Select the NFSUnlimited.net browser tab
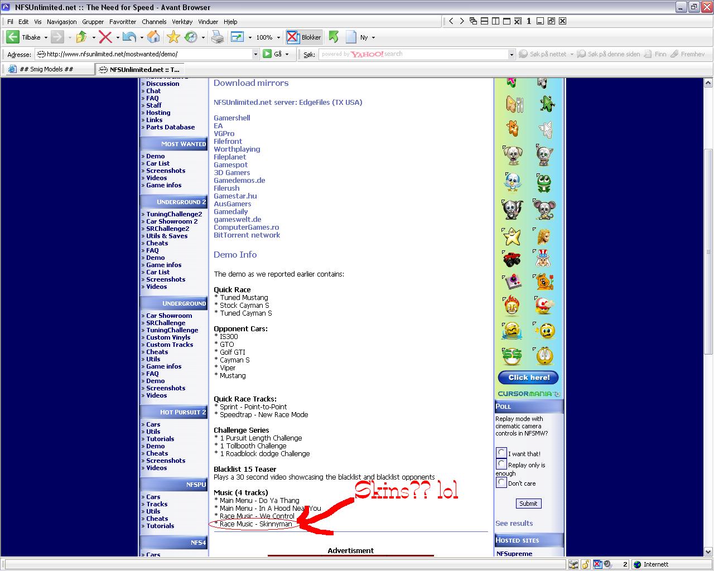The height and width of the screenshot is (571, 714). click(x=139, y=70)
